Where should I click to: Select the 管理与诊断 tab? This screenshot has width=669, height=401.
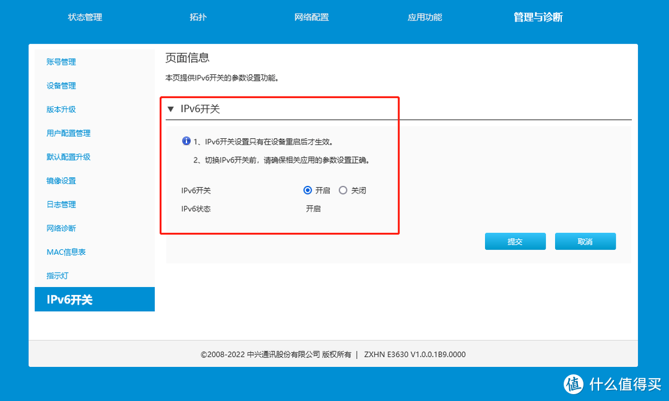(x=538, y=17)
